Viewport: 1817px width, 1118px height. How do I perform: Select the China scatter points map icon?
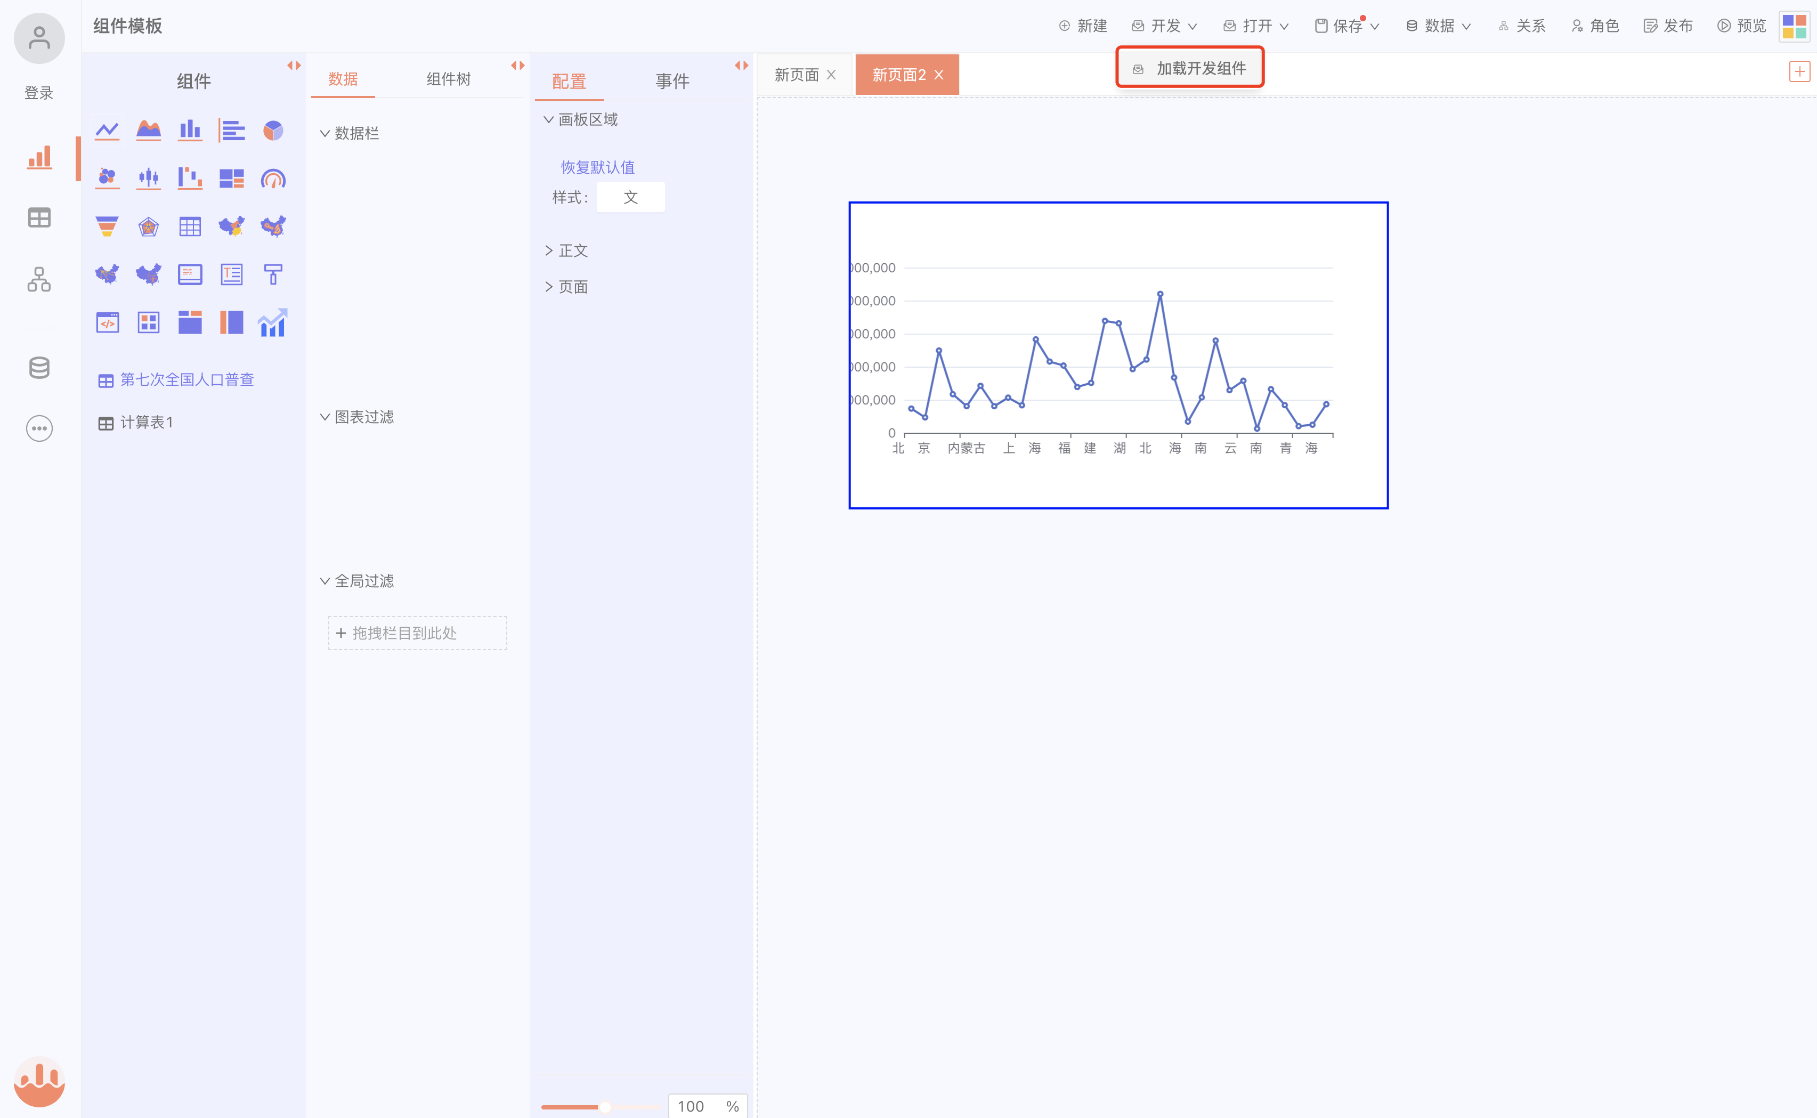pyautogui.click(x=149, y=274)
